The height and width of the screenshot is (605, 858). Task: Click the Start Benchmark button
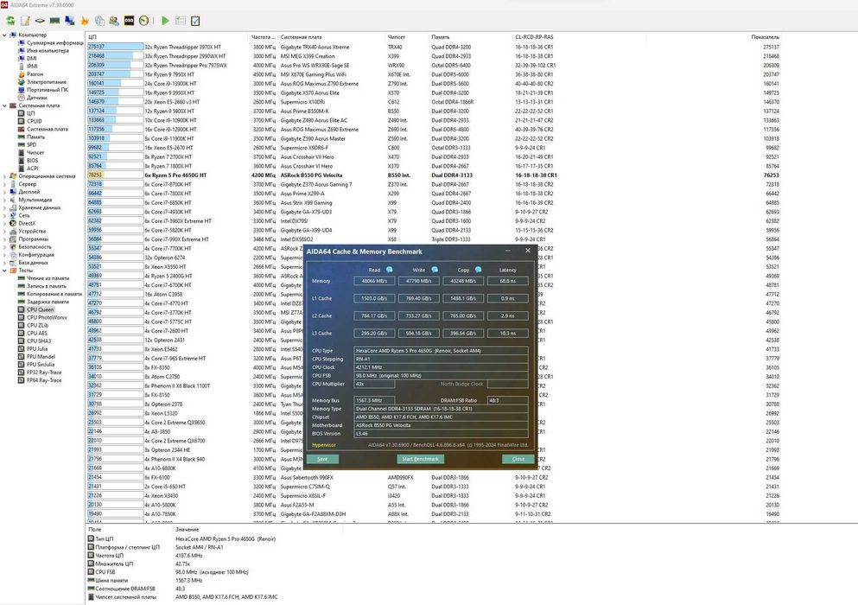click(x=420, y=459)
